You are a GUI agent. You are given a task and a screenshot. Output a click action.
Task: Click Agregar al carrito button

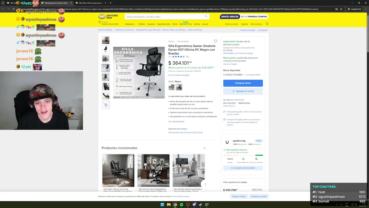243,91
